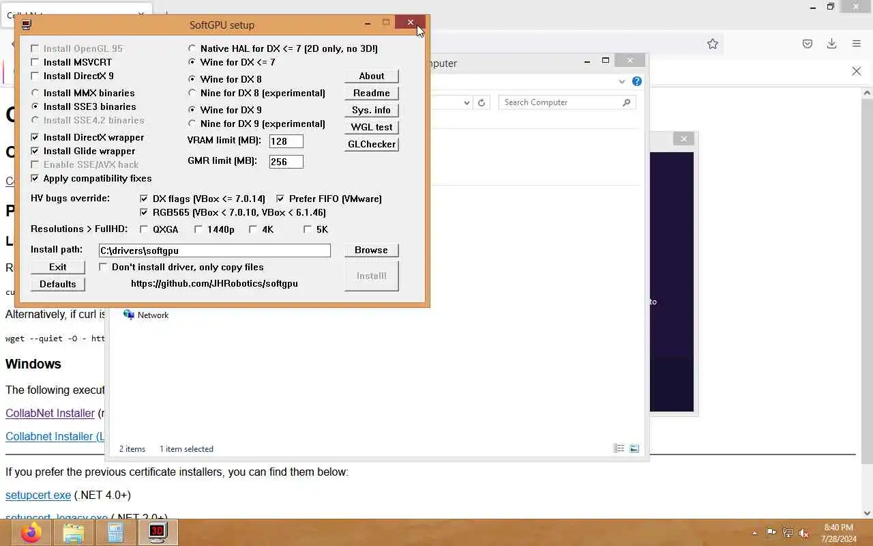Open the Action Center flag icon in the tray
The image size is (873, 546).
point(771,533)
